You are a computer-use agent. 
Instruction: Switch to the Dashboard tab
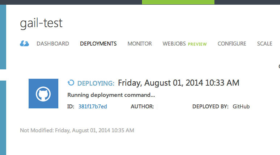pyautogui.click(x=53, y=44)
